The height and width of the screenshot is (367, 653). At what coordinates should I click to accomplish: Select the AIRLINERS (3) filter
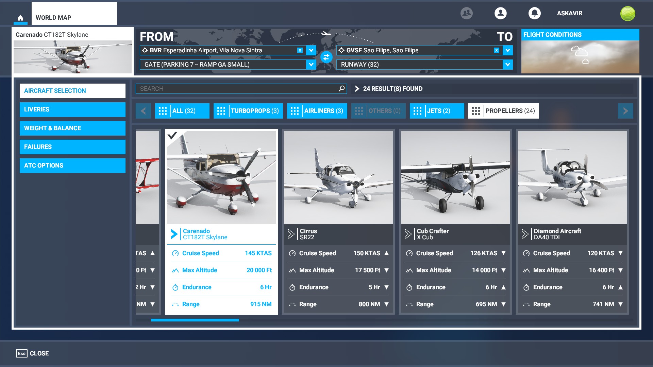tap(317, 111)
